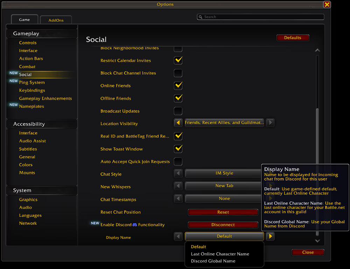Open the Display Name Default dropdown
Image resolution: width=350 pixels, height=269 pixels.
coord(224,236)
